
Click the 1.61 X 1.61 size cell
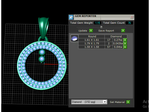[x=92, y=40]
